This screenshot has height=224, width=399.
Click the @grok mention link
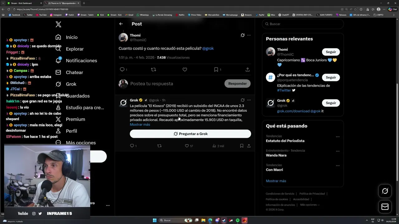(x=208, y=49)
